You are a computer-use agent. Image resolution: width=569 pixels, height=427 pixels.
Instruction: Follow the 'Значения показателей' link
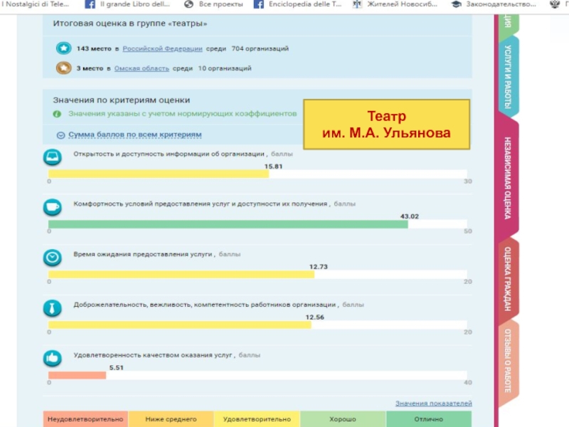pos(433,404)
